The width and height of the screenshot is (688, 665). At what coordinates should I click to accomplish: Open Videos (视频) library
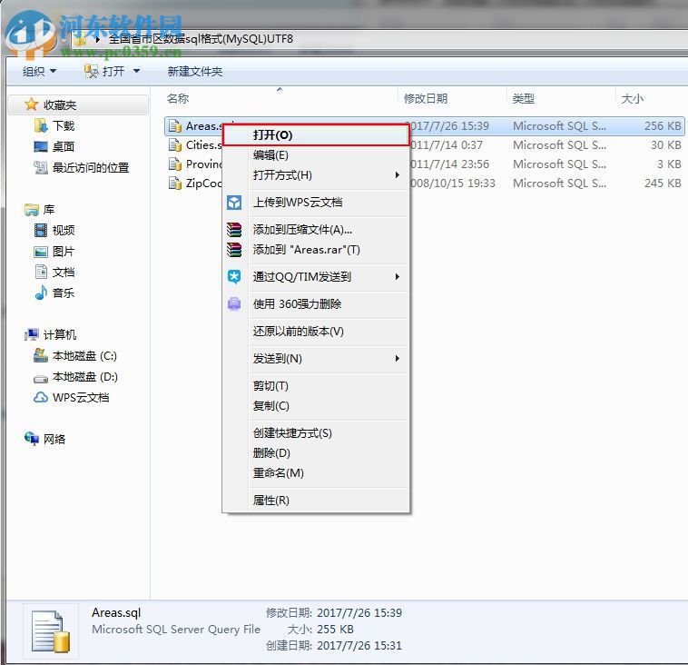coord(54,230)
